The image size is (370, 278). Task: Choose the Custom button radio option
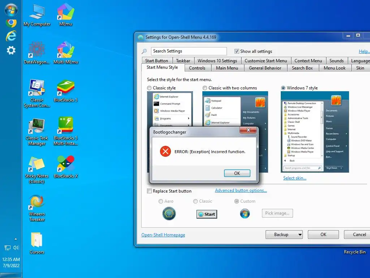236,201
